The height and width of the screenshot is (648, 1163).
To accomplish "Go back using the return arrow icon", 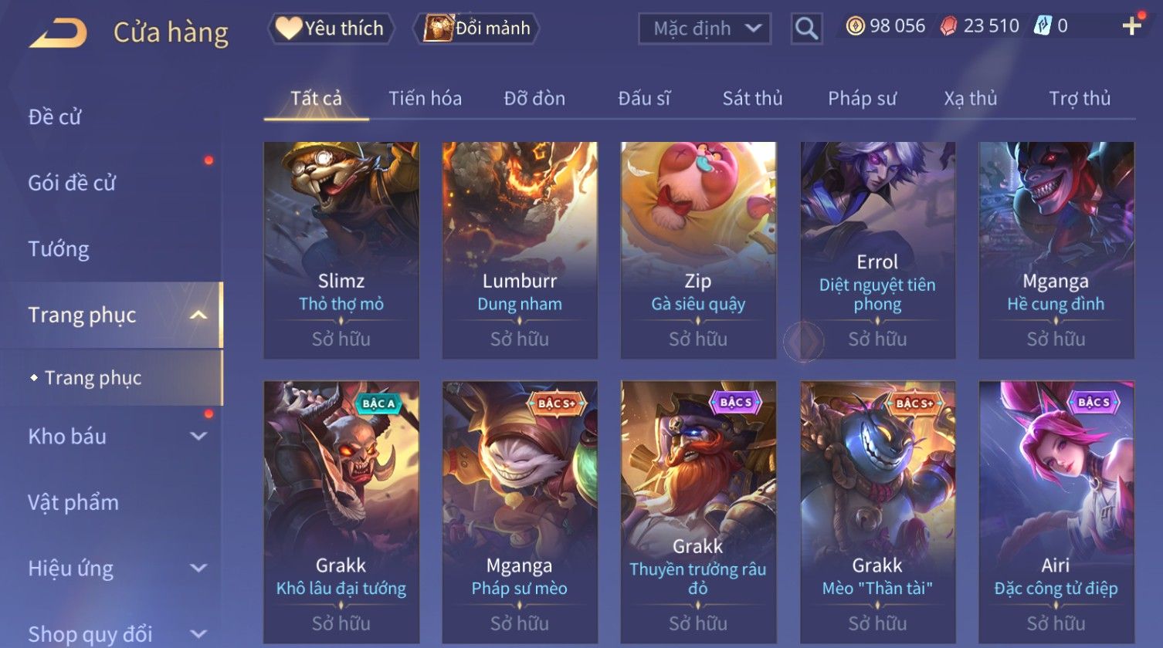I will 58,33.
